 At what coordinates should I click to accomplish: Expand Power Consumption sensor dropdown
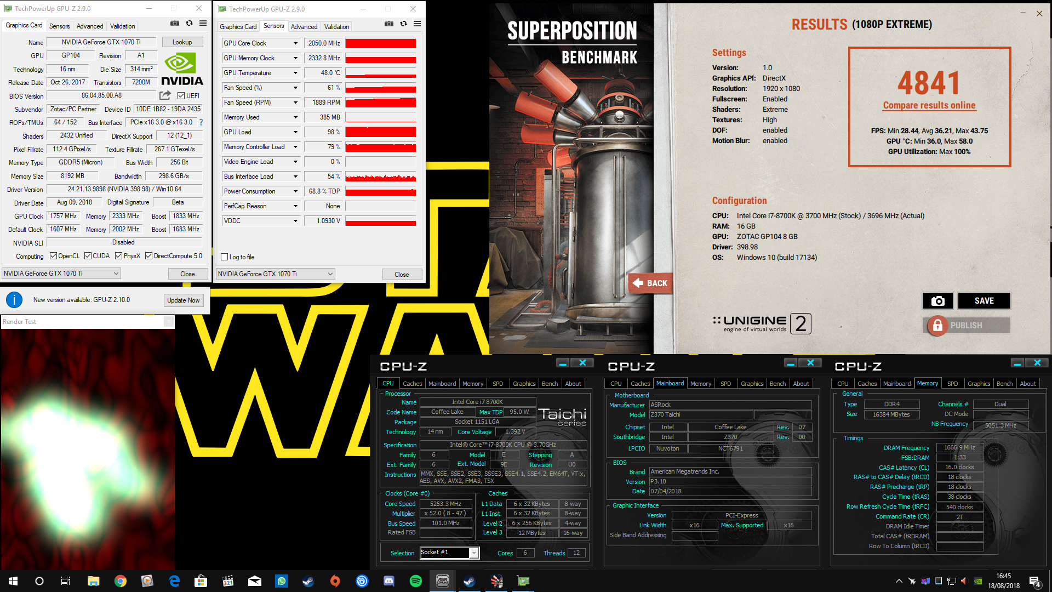295,191
